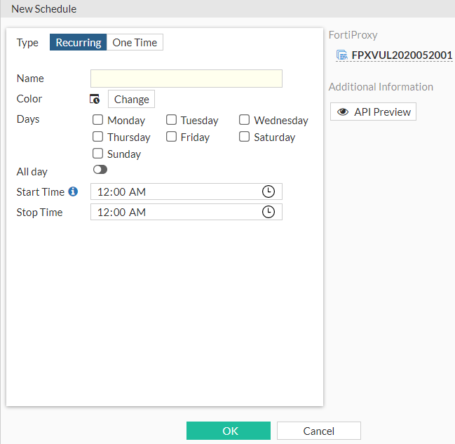The width and height of the screenshot is (455, 444).
Task: Enable the Tuesday checkbox
Action: pos(171,120)
